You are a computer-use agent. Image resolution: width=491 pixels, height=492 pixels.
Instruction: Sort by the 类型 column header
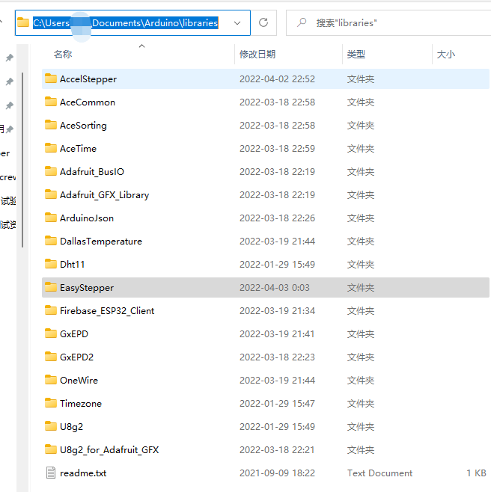point(356,55)
